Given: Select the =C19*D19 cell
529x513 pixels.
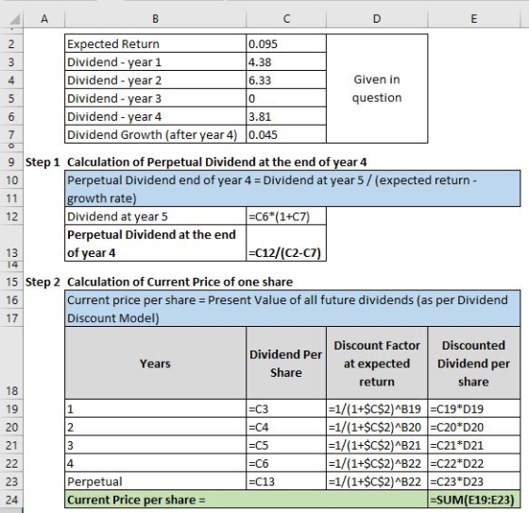Looking at the screenshot, I should coord(473,409).
